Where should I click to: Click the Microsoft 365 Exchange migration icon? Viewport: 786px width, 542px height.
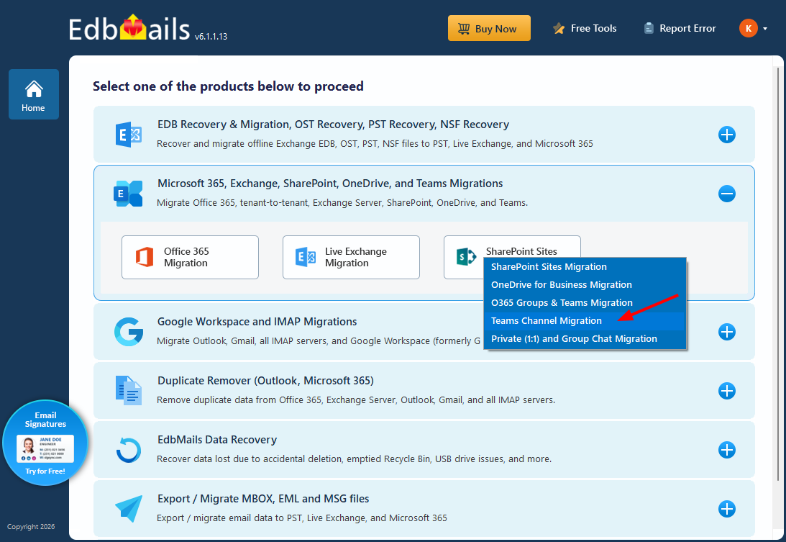click(128, 194)
